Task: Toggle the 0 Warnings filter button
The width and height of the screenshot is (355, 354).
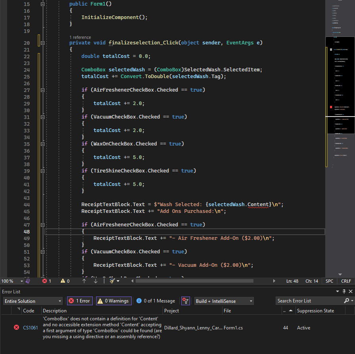Action: pyautogui.click(x=114, y=301)
